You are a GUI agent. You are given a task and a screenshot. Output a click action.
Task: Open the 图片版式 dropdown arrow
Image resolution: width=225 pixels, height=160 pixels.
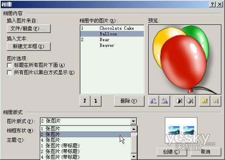click(x=134, y=121)
